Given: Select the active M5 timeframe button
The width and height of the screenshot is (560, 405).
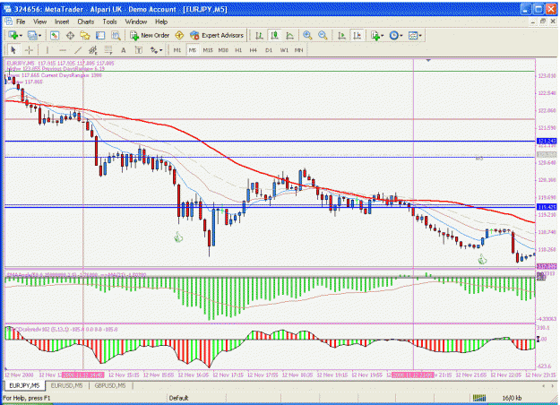Looking at the screenshot, I should coord(193,50).
